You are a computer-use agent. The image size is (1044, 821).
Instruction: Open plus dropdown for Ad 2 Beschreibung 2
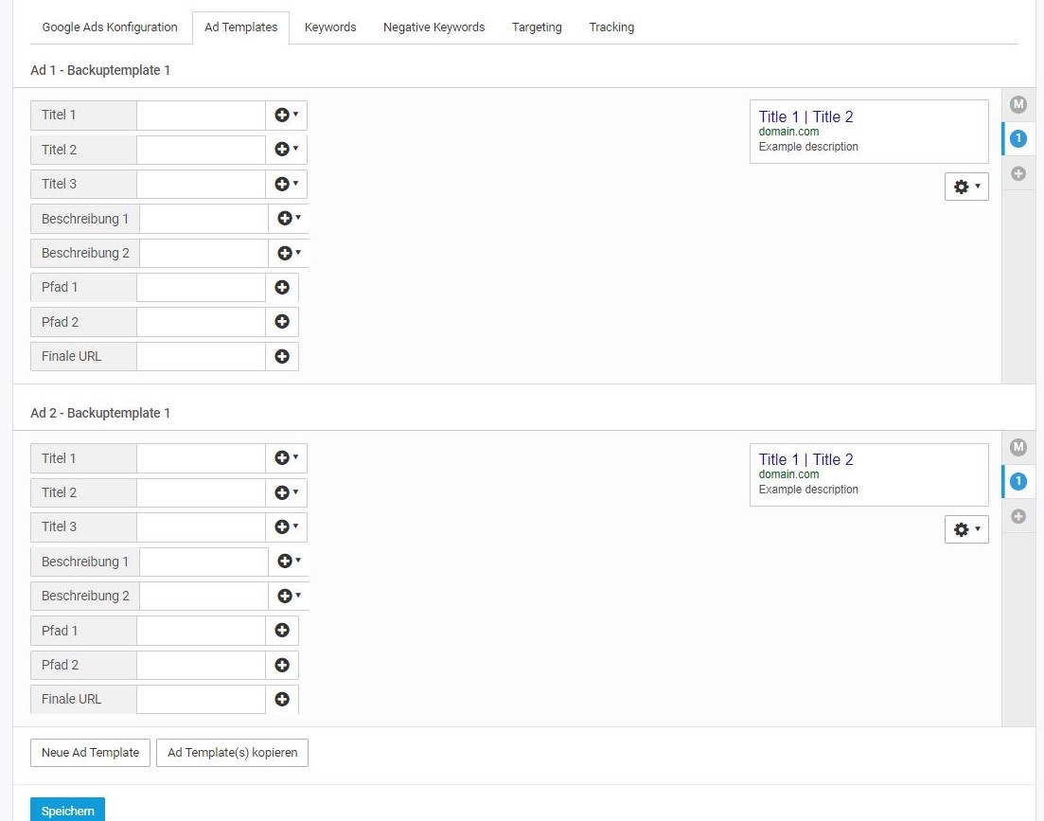tap(289, 596)
